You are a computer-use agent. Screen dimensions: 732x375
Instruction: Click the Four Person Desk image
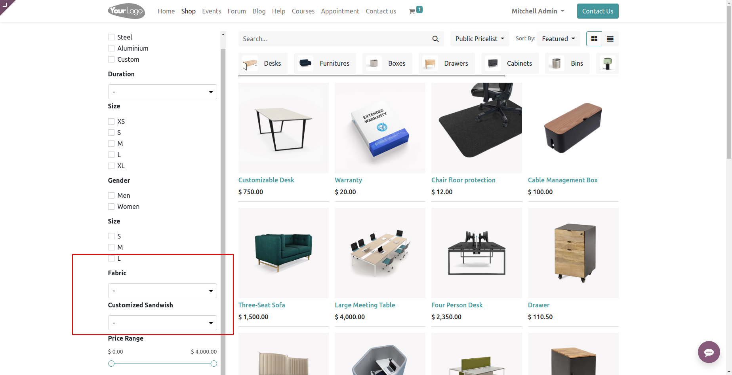tap(477, 253)
